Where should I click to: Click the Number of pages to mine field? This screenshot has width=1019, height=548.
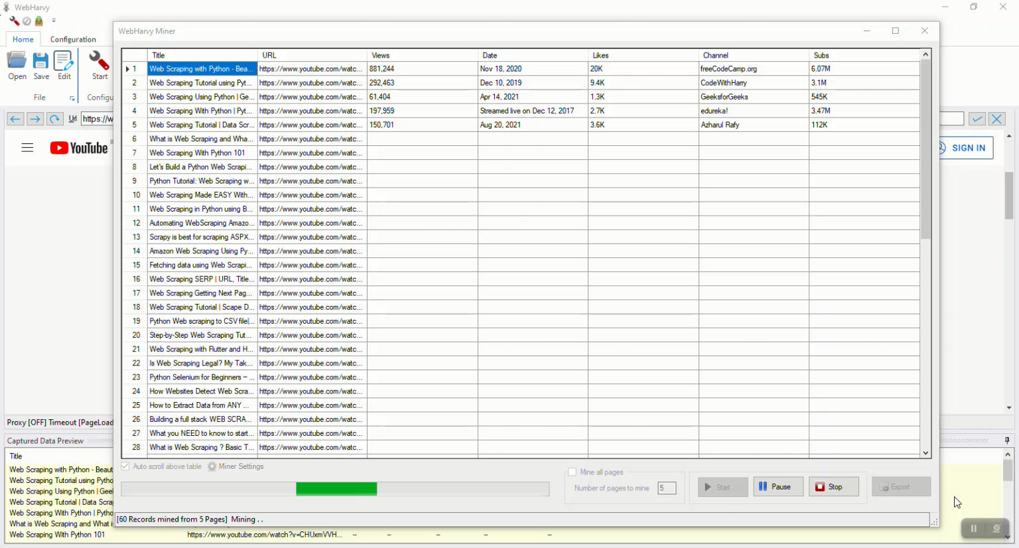pos(666,488)
